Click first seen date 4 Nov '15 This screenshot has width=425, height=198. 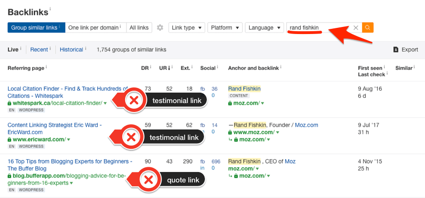pos(370,162)
